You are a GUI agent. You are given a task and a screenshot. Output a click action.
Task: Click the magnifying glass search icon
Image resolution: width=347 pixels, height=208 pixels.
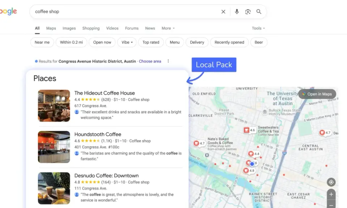coord(259,12)
